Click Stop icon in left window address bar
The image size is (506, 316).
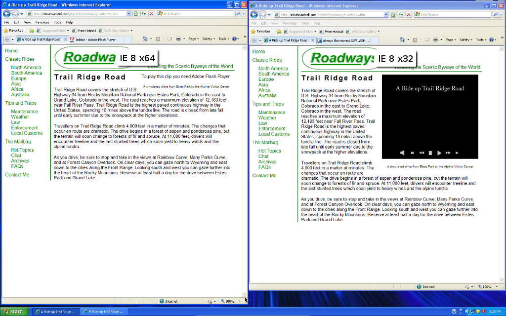coord(151,14)
